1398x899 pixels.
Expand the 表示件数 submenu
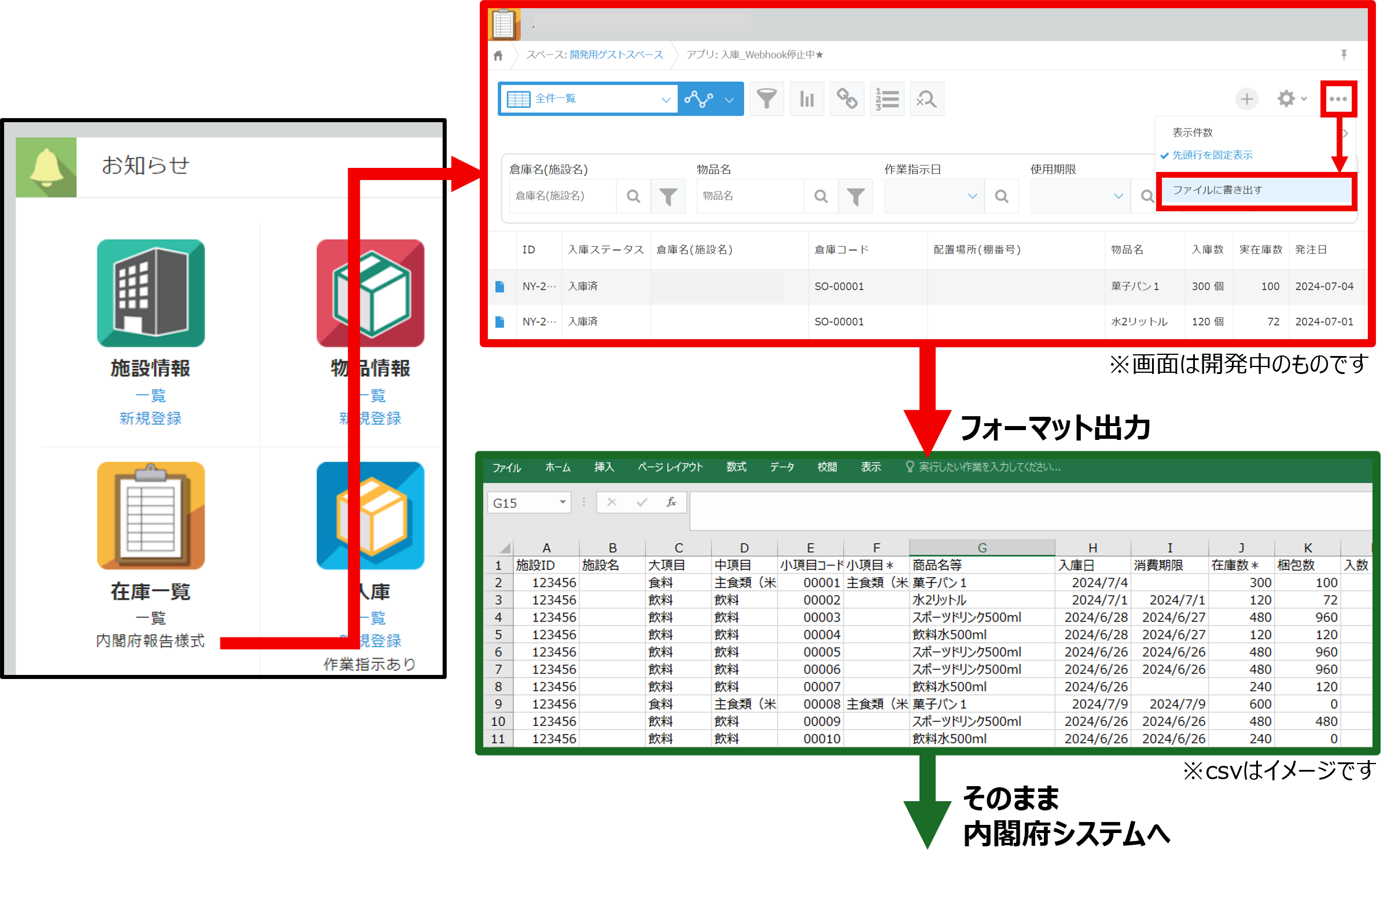click(1254, 133)
